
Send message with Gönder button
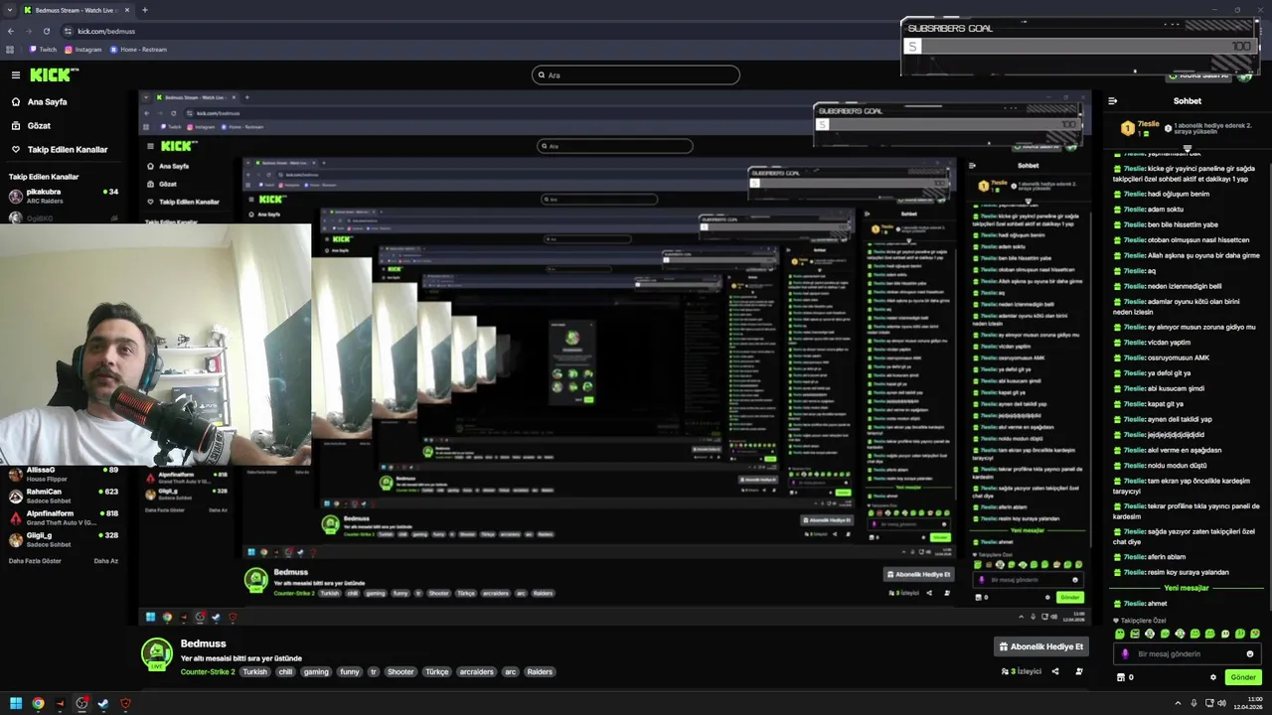point(1243,677)
